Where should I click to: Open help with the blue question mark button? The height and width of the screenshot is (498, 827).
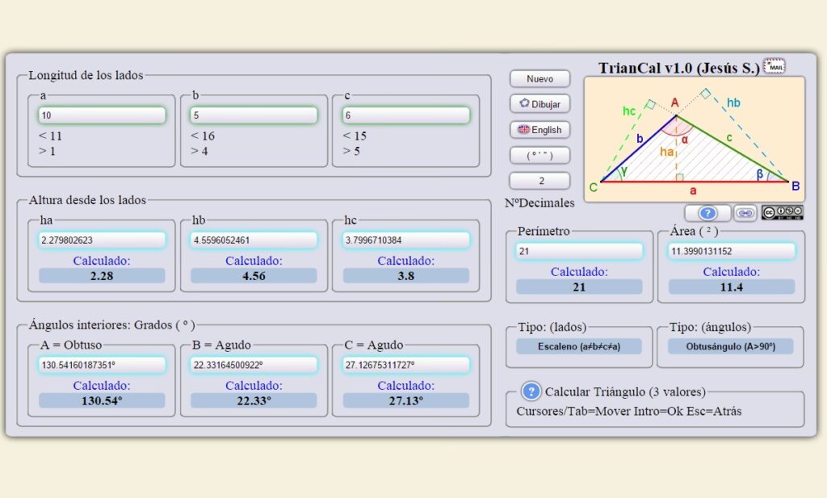(x=707, y=213)
